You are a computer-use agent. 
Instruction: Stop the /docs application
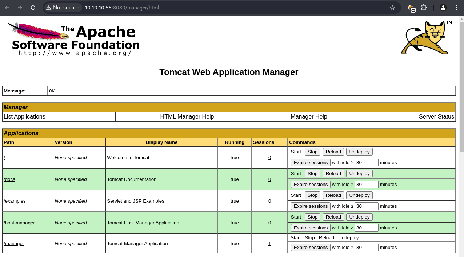point(312,174)
